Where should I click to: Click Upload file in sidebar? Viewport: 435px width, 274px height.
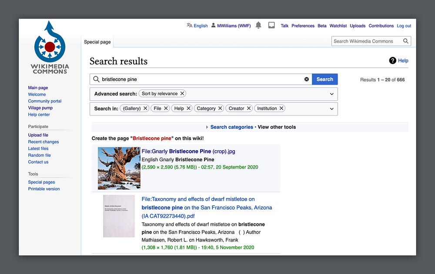[38, 135]
